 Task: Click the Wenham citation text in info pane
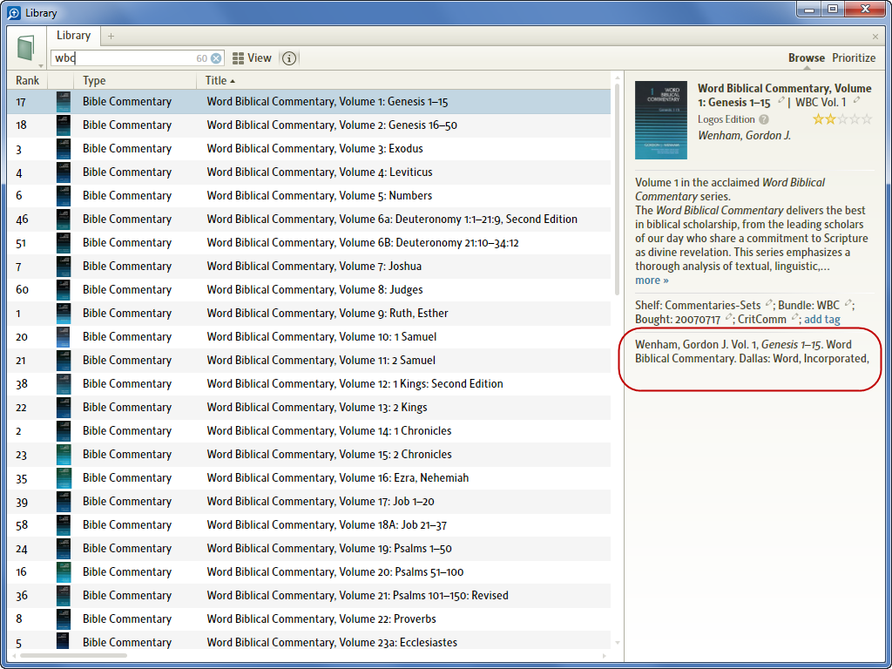click(752, 352)
